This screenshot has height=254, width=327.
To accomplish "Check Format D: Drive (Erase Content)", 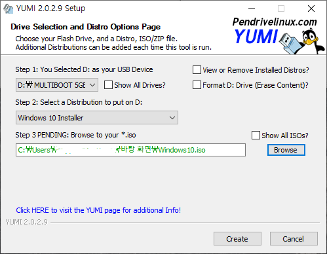I will pos(197,85).
